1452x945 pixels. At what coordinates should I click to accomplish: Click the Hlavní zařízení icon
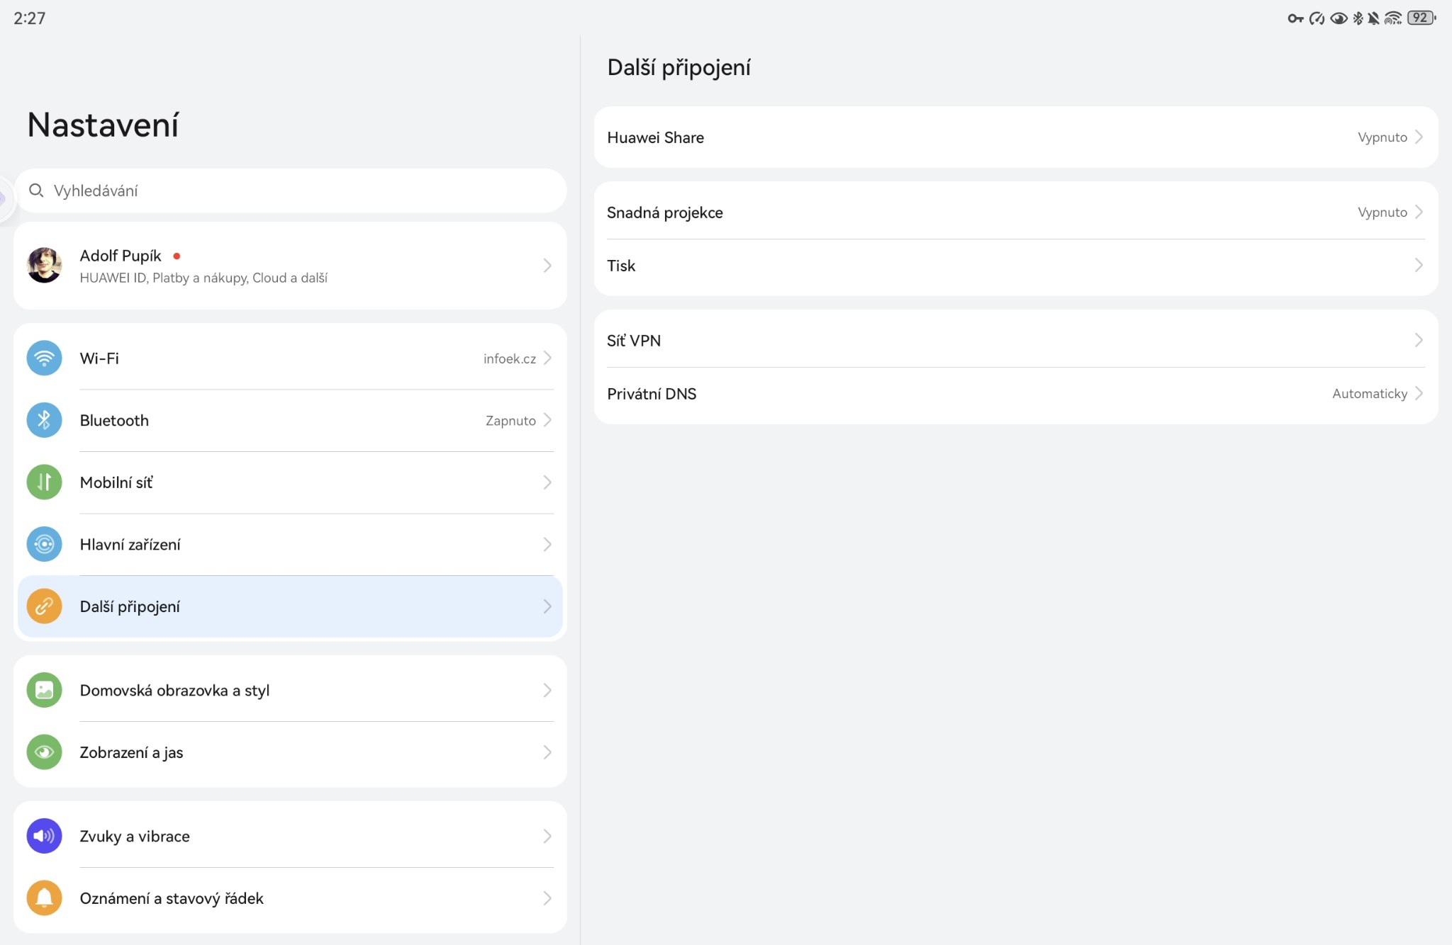pyautogui.click(x=44, y=544)
